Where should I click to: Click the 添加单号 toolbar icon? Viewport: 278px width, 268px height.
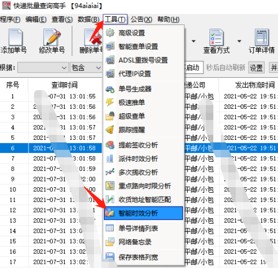[15, 37]
